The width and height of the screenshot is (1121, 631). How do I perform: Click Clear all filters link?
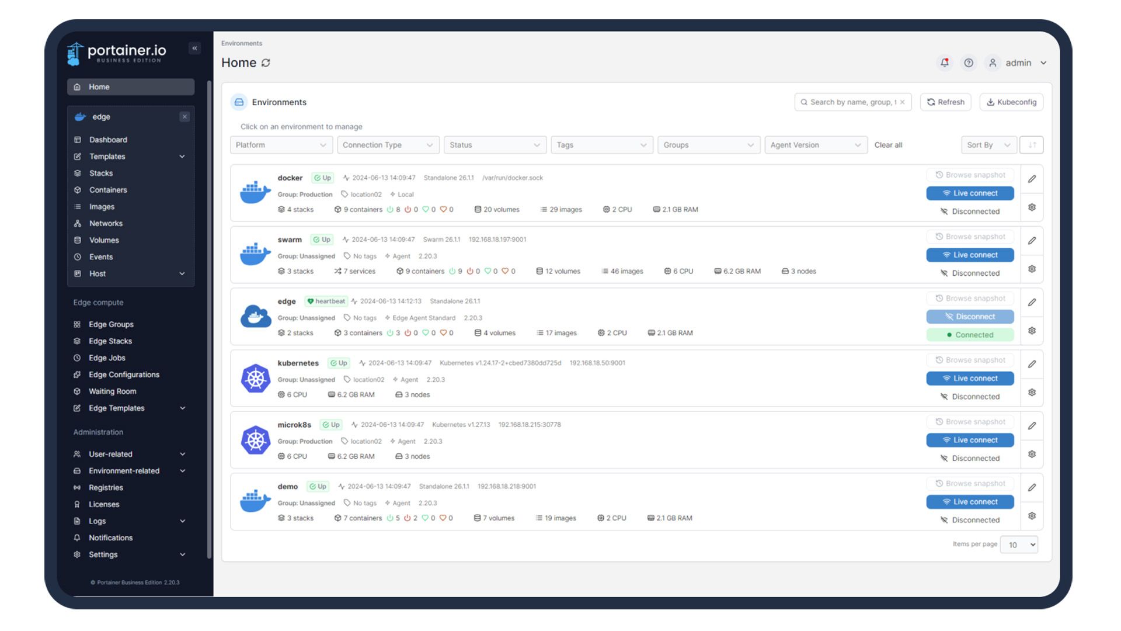pyautogui.click(x=888, y=145)
